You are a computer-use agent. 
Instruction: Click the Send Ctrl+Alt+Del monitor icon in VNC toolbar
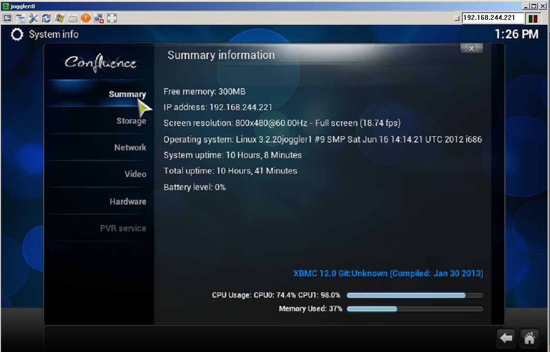click(x=7, y=18)
